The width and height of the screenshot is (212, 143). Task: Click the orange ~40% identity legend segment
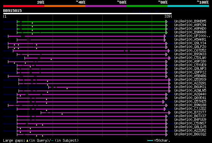click(x=65, y=6)
